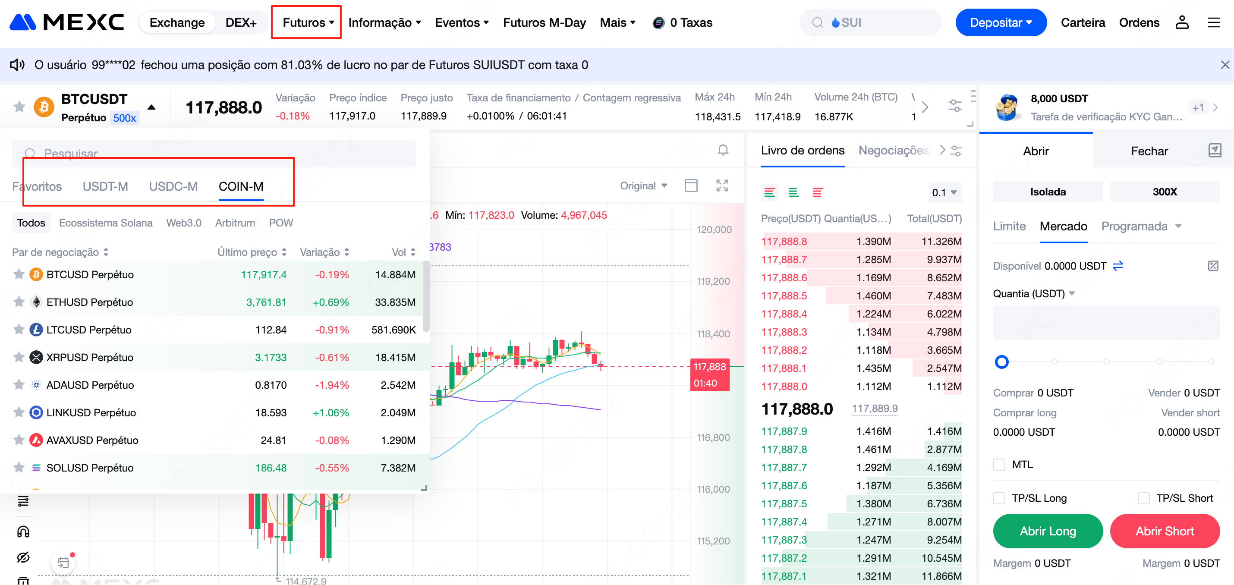Switch to the USDC-M tab
The image size is (1234, 585).
(173, 186)
